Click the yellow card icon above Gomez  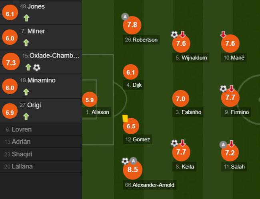coord(125,118)
